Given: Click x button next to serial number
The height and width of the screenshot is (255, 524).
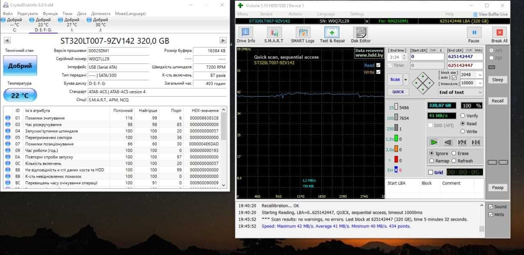Looking at the screenshot, I should (367, 21).
